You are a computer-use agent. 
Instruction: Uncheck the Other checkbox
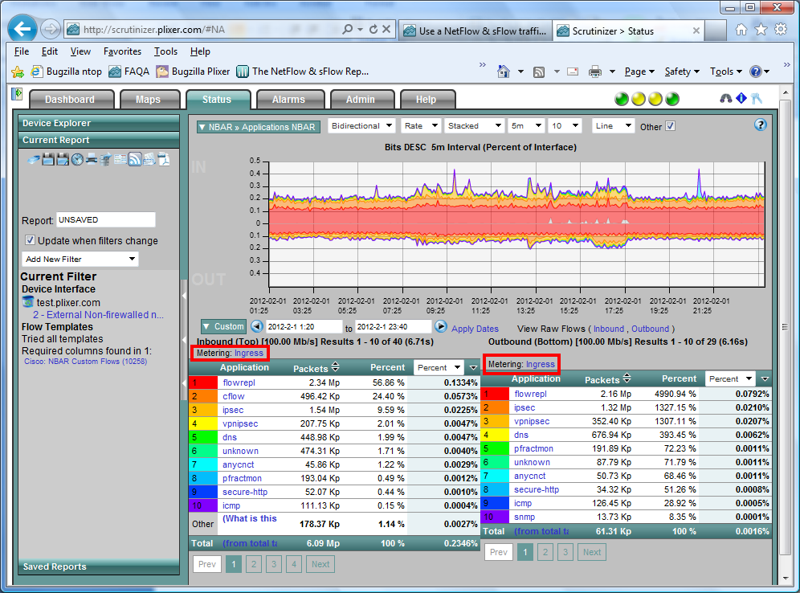[671, 126]
